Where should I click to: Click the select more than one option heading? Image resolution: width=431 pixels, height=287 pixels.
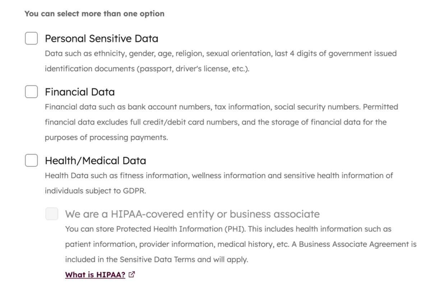94,14
